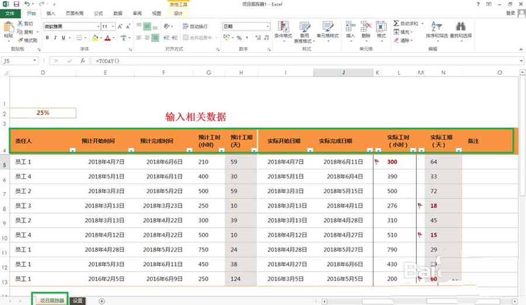Open the 设置 worksheet tab
526x305 pixels.
77,301
